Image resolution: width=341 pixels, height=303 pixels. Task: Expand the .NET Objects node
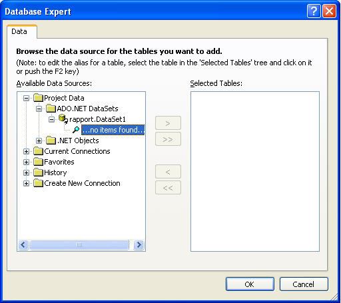pos(39,141)
